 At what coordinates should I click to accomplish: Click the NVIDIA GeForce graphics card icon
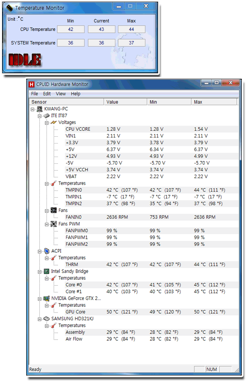tap(46, 298)
